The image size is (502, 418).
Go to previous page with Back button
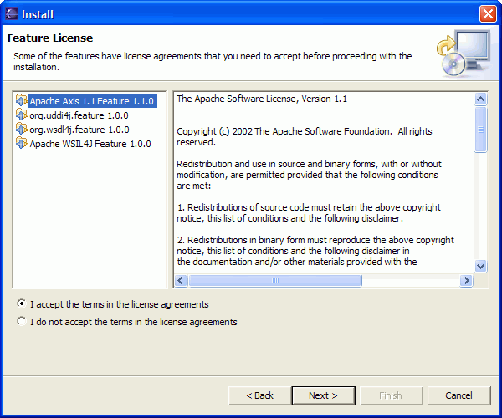pos(259,395)
